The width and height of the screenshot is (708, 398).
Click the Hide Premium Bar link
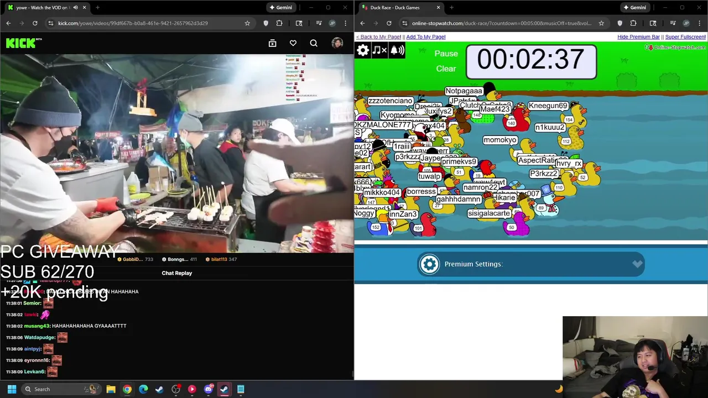tap(638, 37)
